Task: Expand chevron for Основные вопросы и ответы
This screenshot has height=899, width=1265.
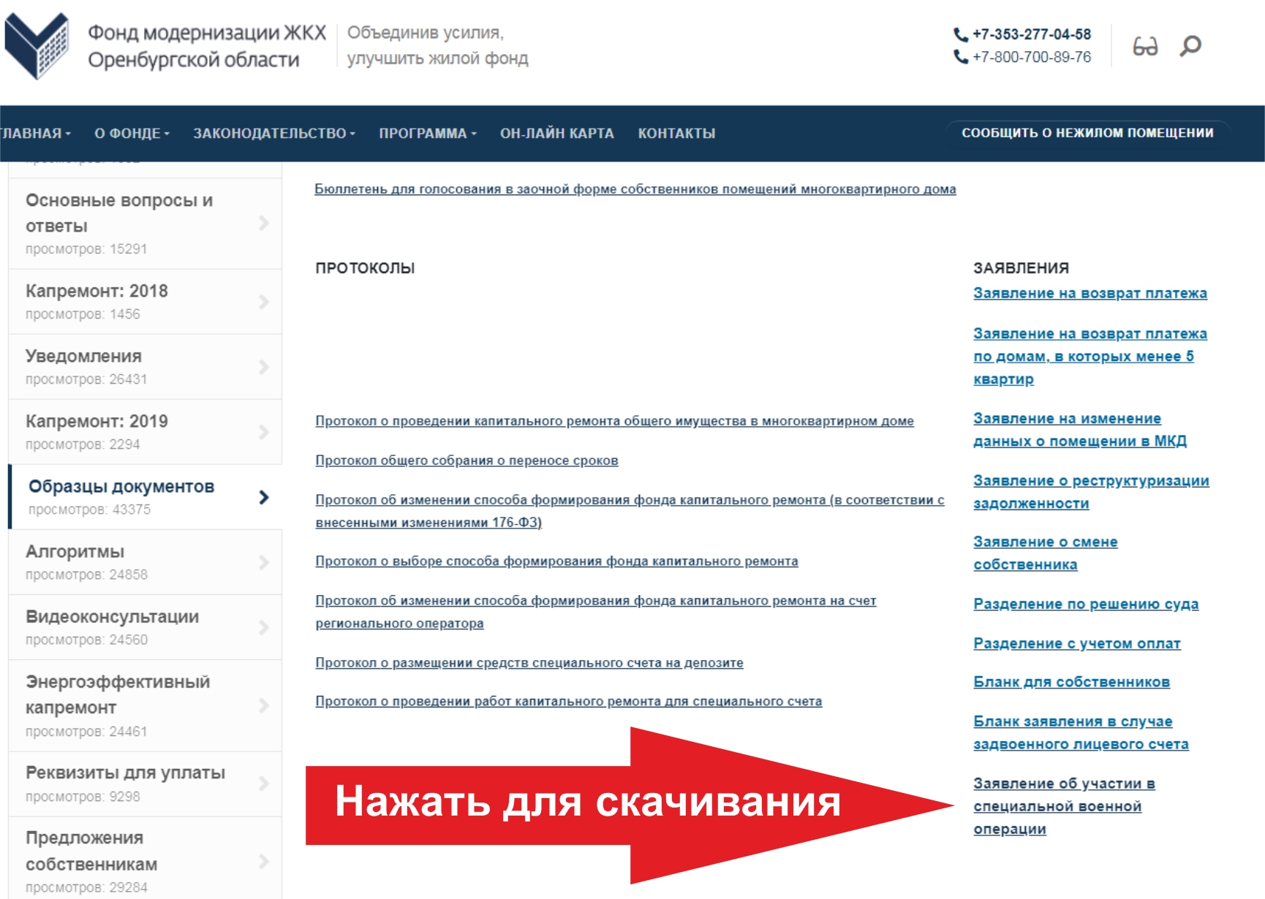Action: [x=264, y=223]
